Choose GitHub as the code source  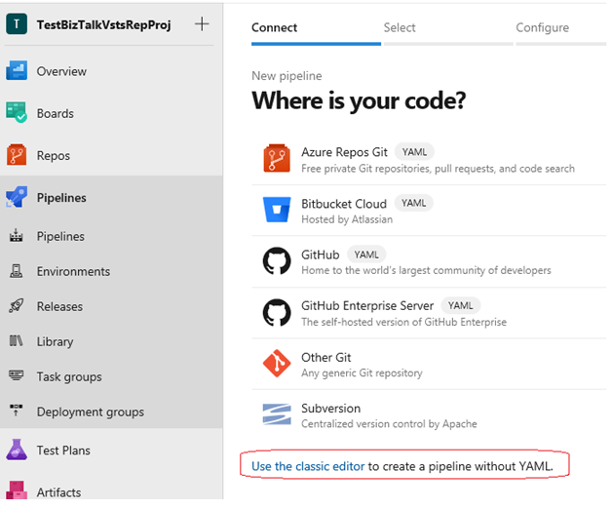(321, 255)
